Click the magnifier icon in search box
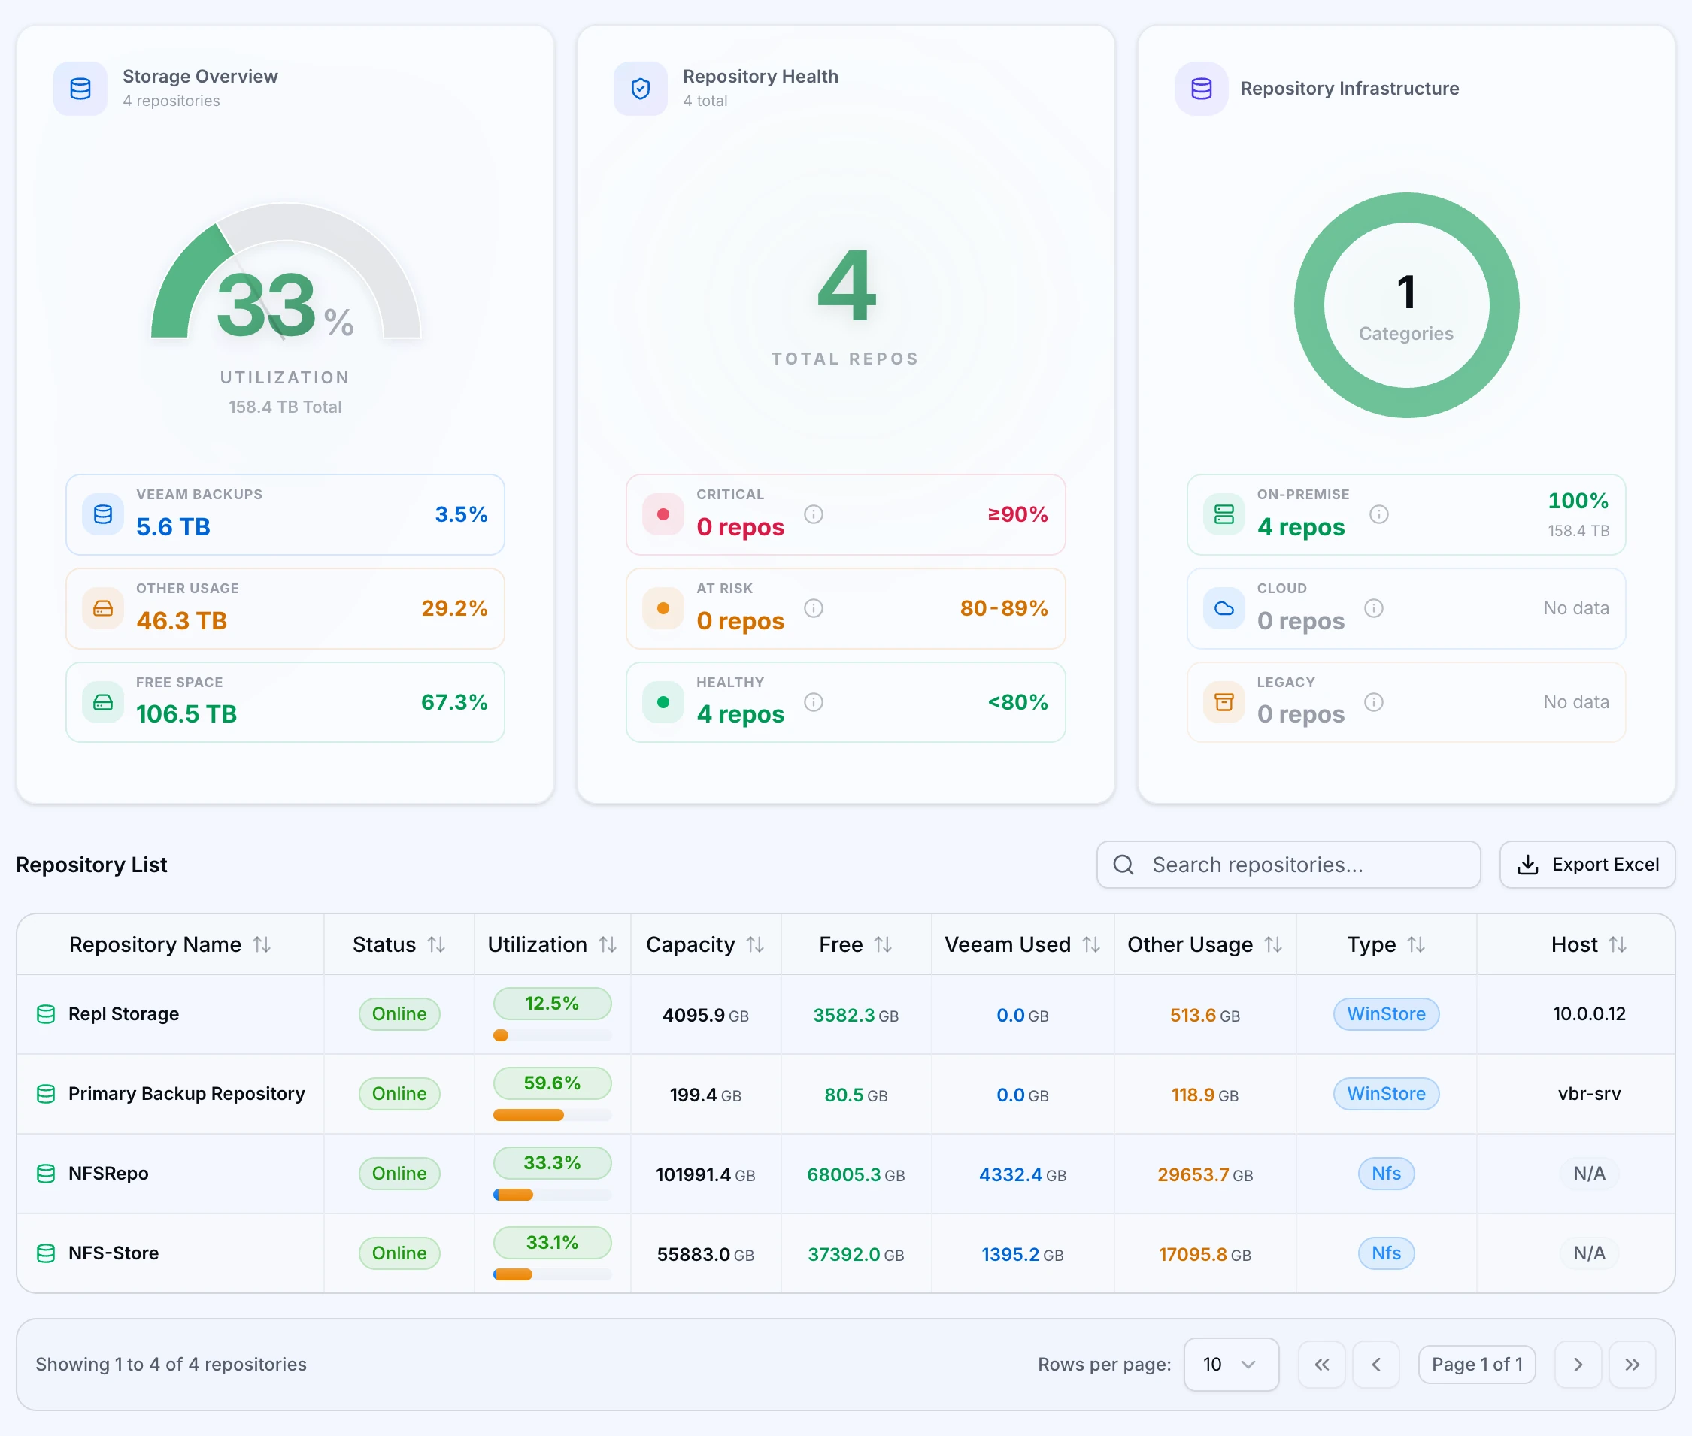 pyautogui.click(x=1123, y=865)
